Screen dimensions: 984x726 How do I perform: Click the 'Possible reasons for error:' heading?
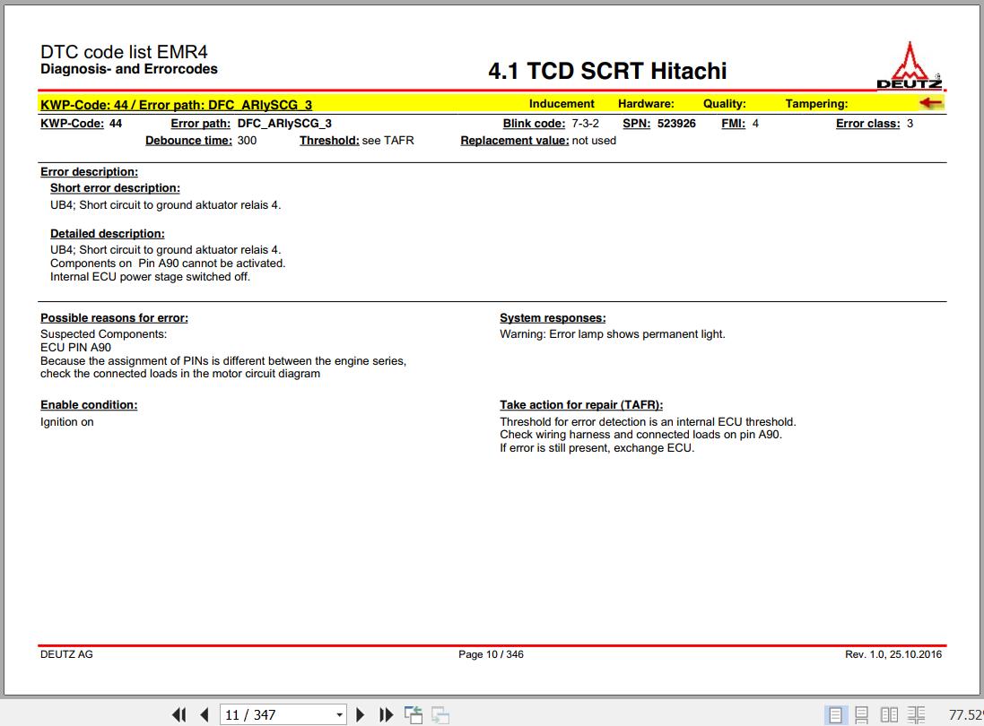pyautogui.click(x=114, y=318)
